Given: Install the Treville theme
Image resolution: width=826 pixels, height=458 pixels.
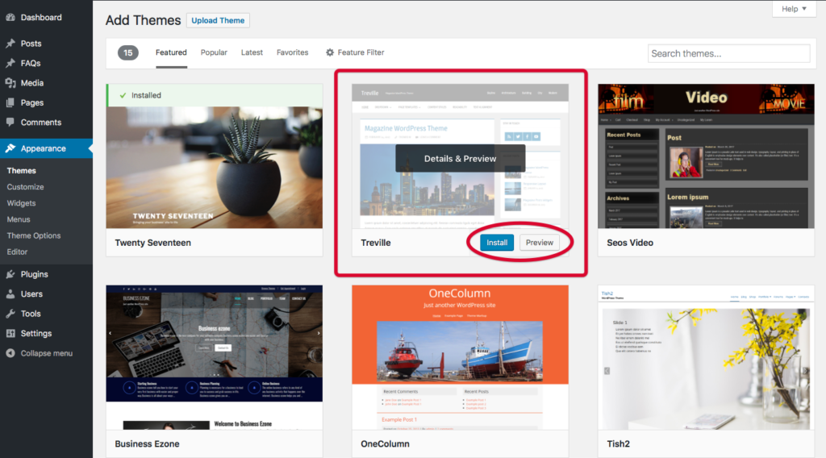Looking at the screenshot, I should [497, 243].
